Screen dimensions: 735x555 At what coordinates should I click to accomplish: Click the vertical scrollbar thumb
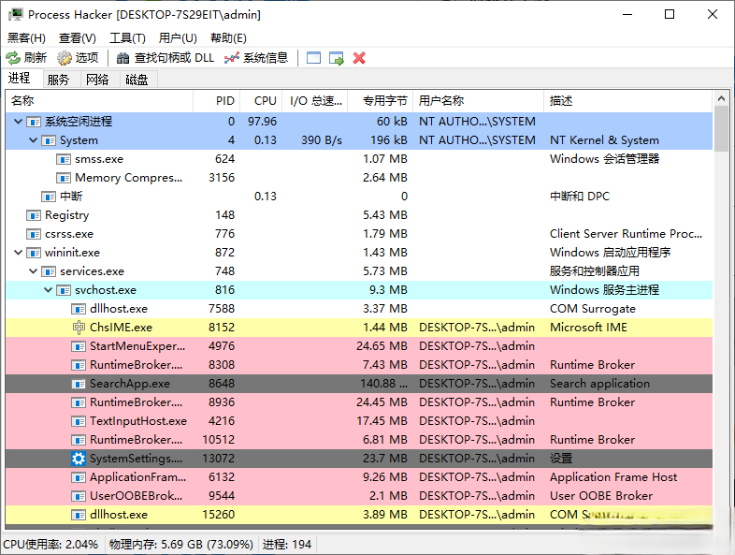click(721, 128)
